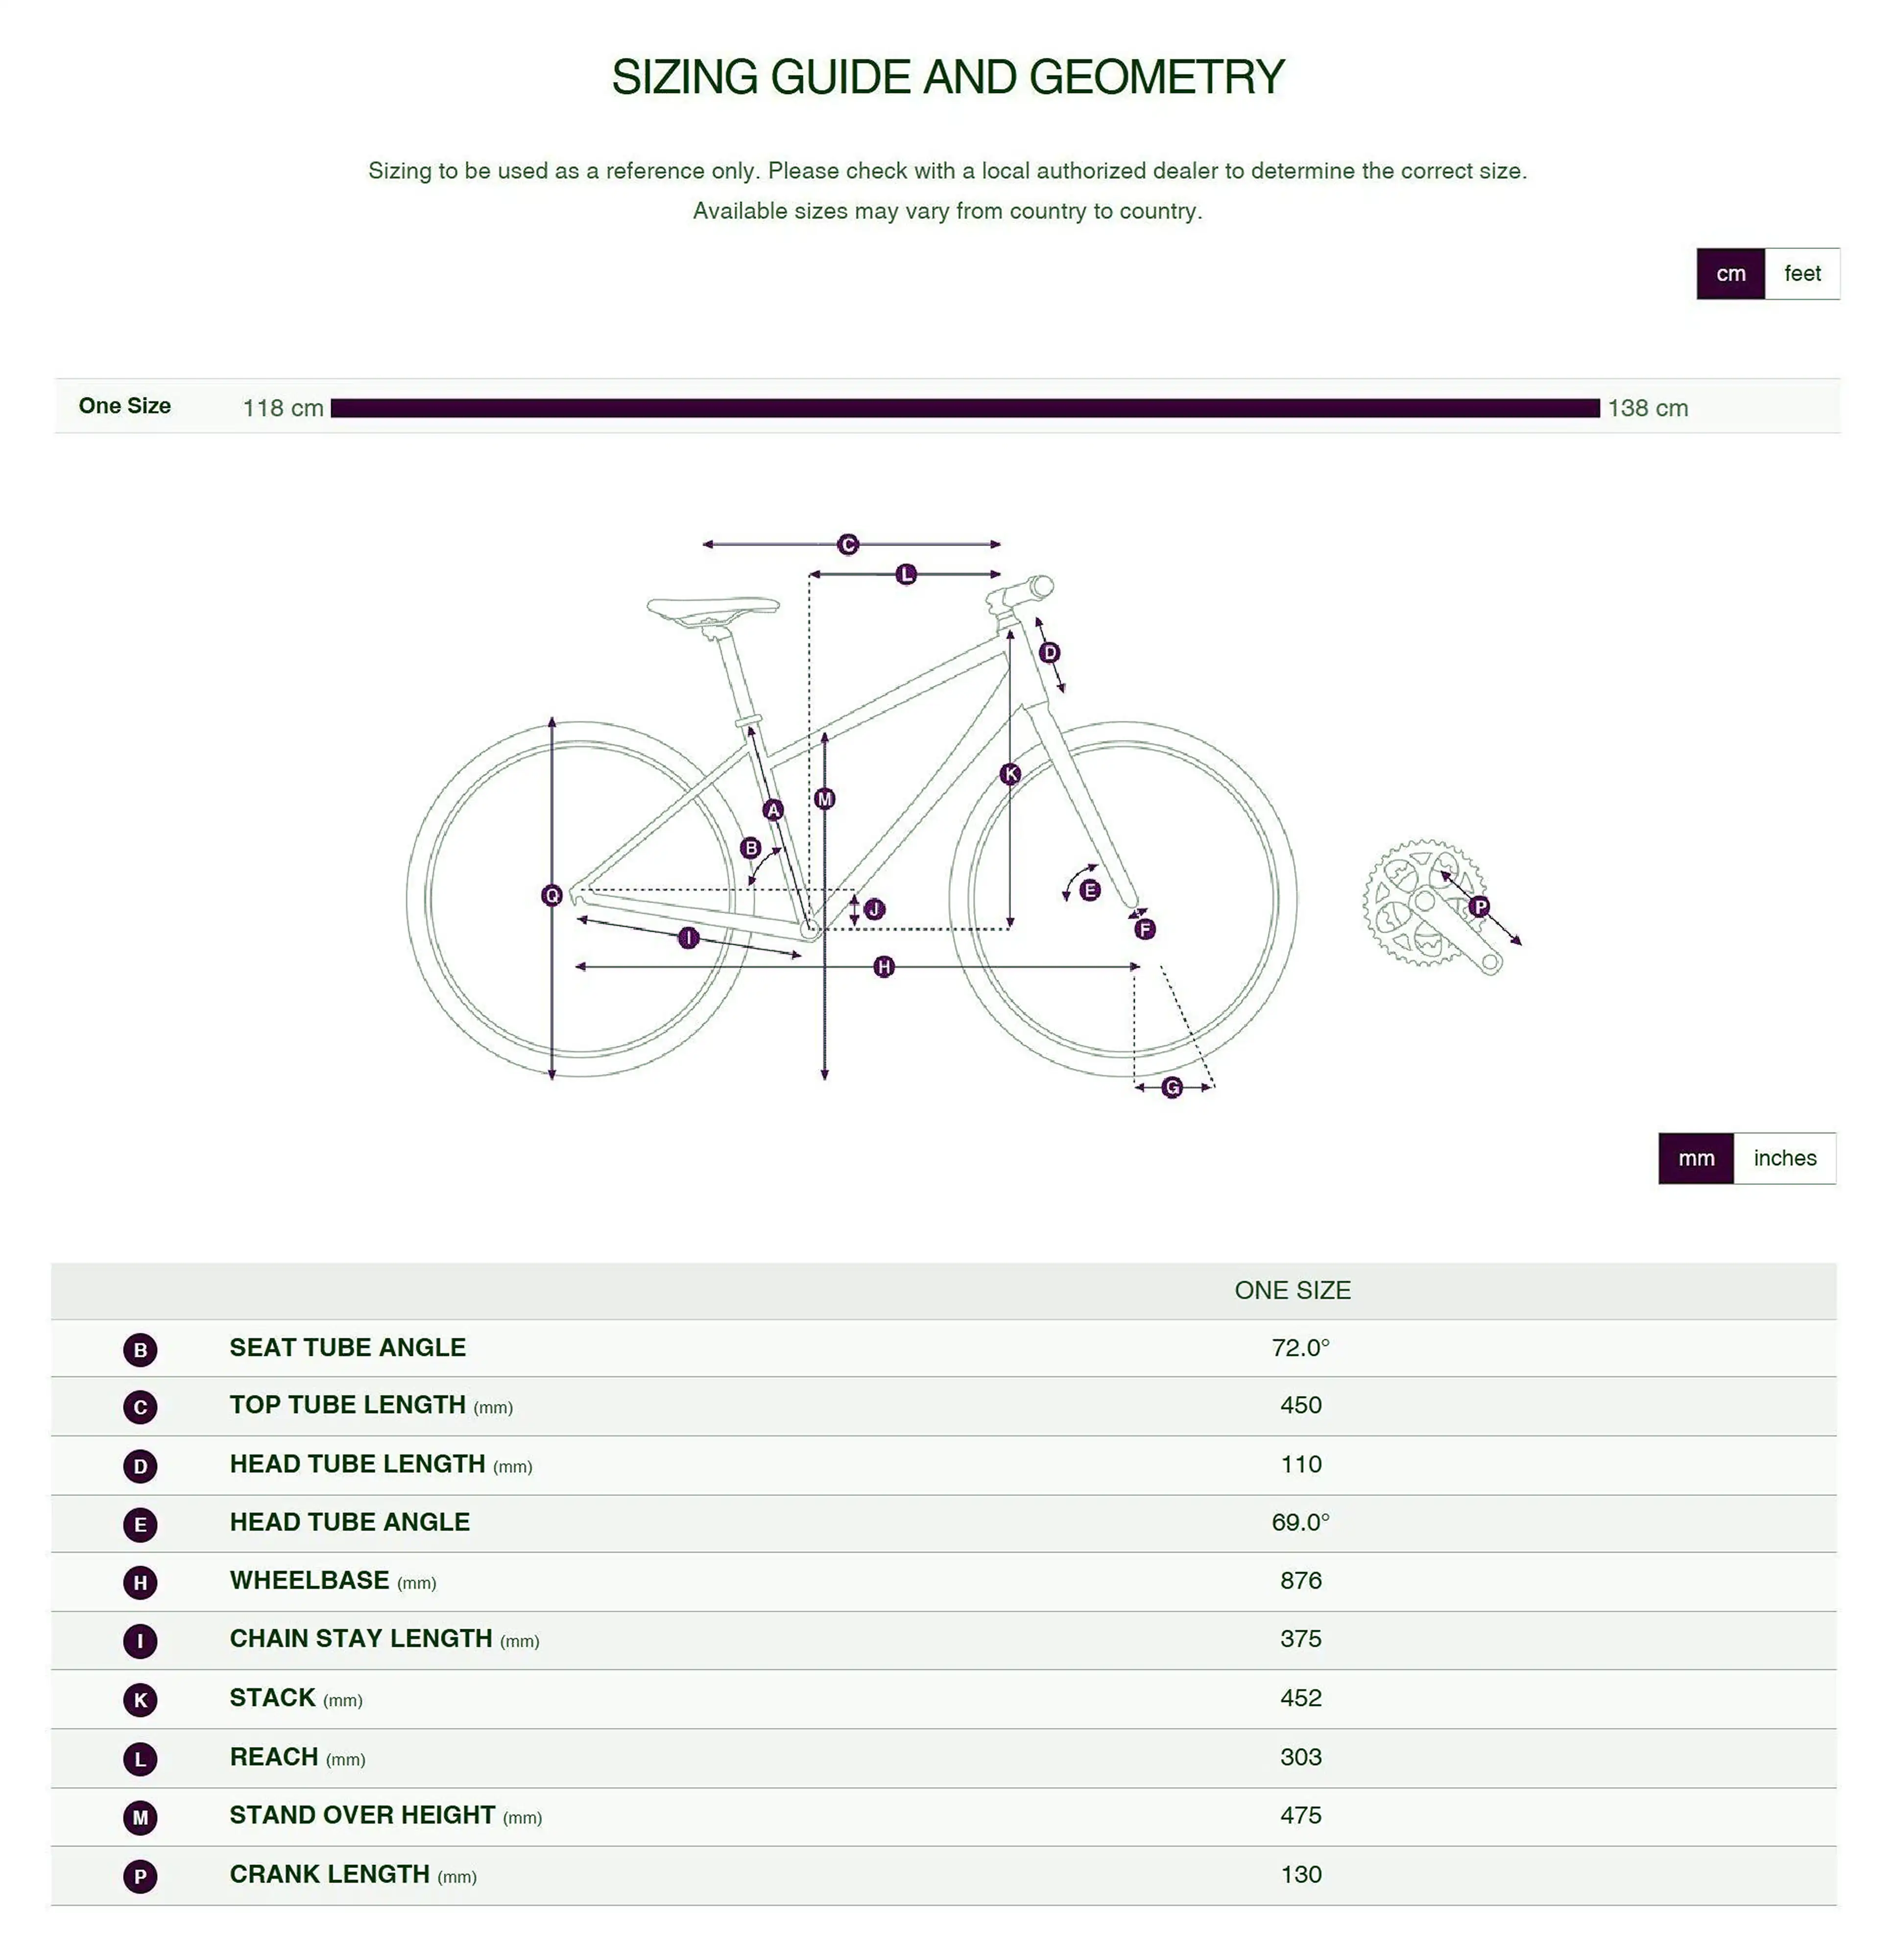Switch height units to feet
The image size is (1895, 1960).
(x=1801, y=273)
